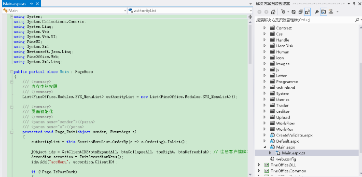
Task: Expand the Contract folder
Action: [x=265, y=28]
